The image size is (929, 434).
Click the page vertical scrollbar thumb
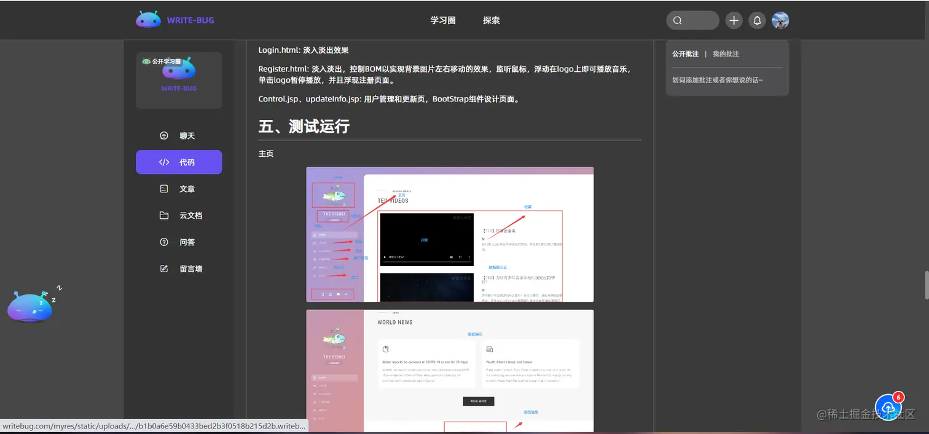926,285
